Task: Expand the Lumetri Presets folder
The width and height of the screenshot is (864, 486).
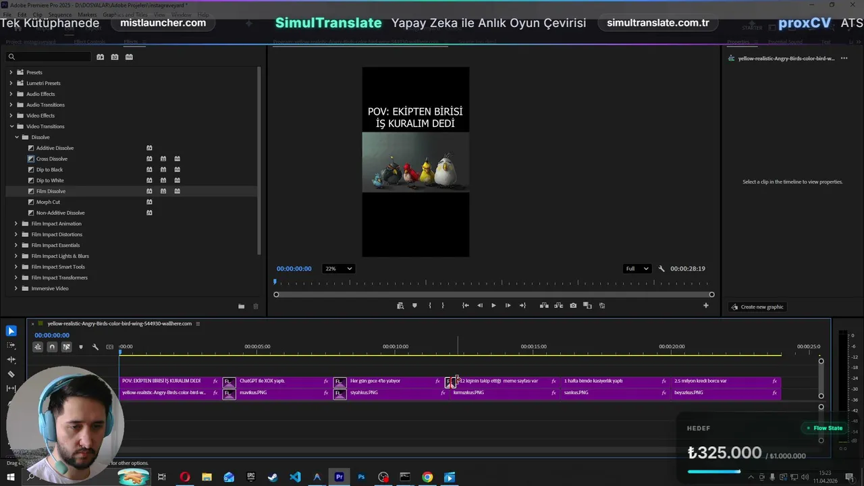Action: click(11, 83)
